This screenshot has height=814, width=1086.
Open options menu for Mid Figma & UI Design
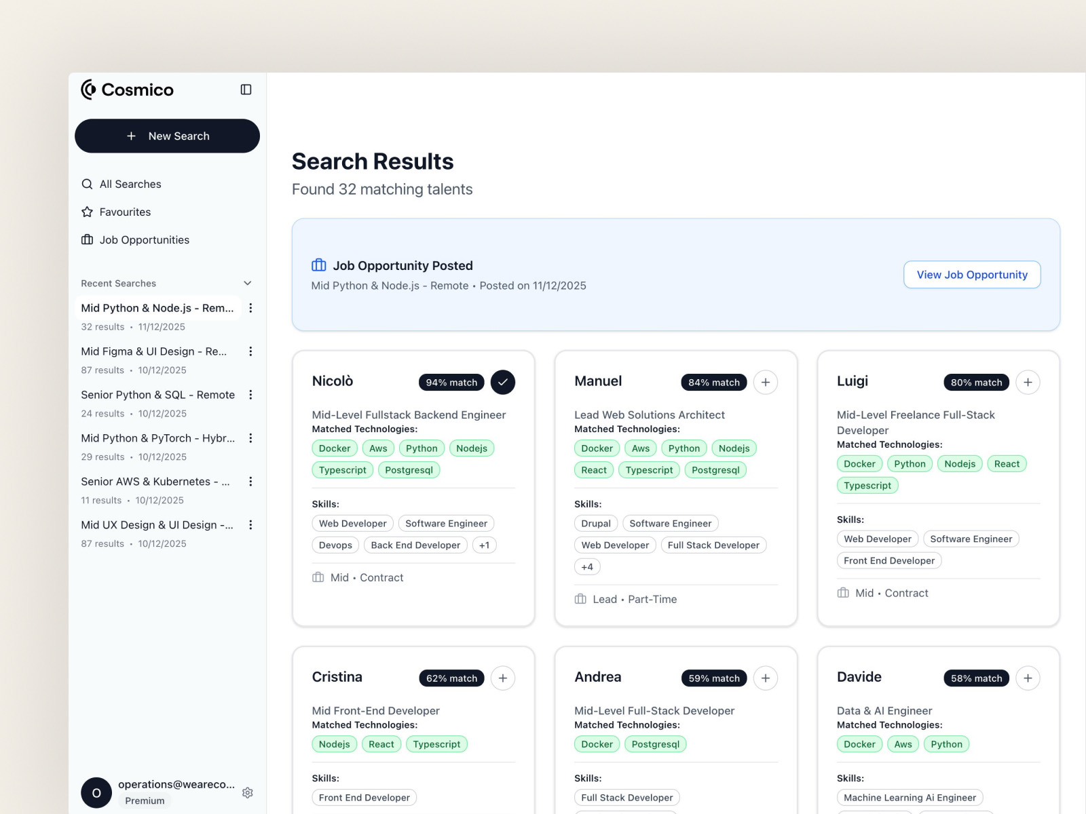point(251,351)
